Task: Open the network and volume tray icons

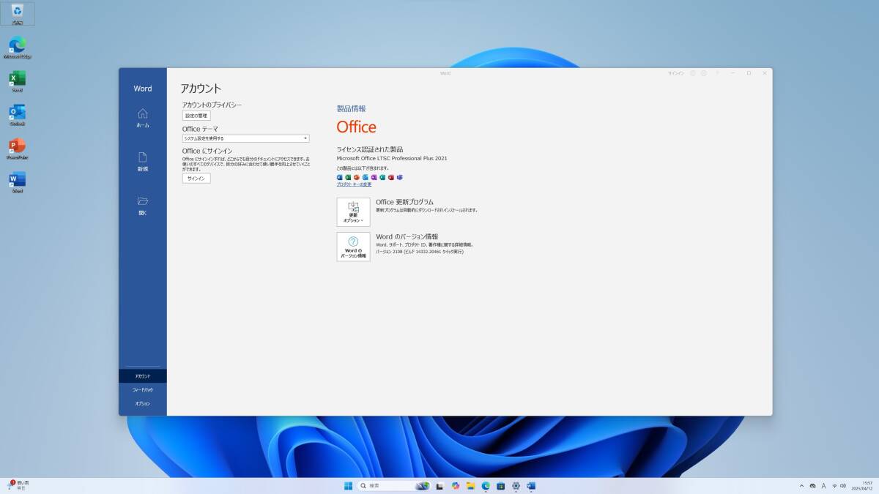Action: pos(839,486)
